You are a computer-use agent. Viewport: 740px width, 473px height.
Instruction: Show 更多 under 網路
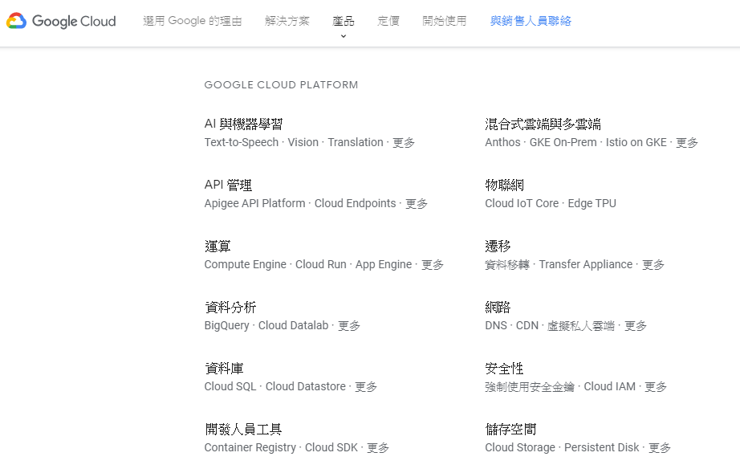(636, 326)
